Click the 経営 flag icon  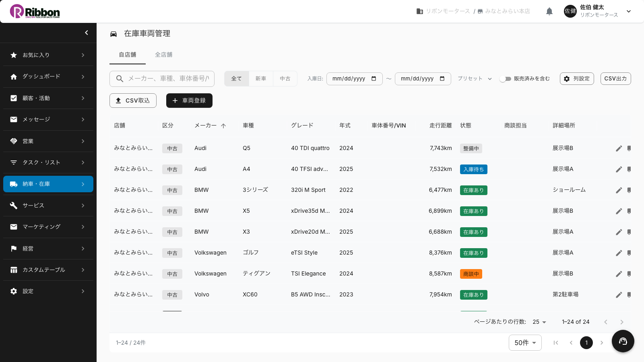click(14, 249)
